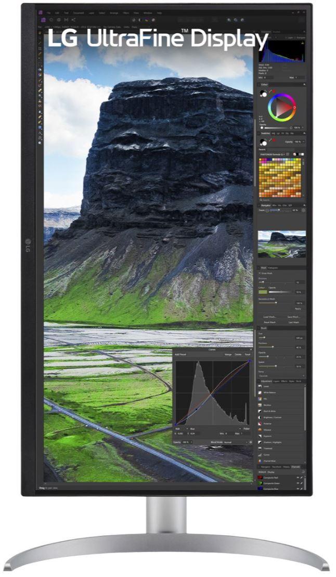Open the Window menu
Image resolution: width=336 pixels, height=577 pixels.
point(148,13)
